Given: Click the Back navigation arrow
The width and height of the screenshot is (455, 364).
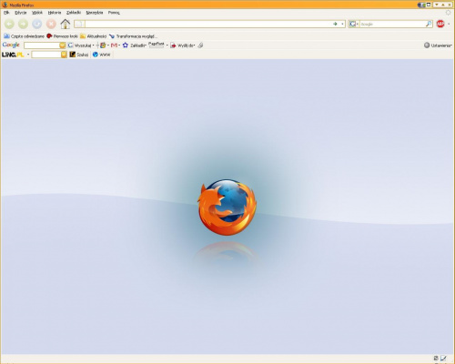Looking at the screenshot, I should click(9, 24).
